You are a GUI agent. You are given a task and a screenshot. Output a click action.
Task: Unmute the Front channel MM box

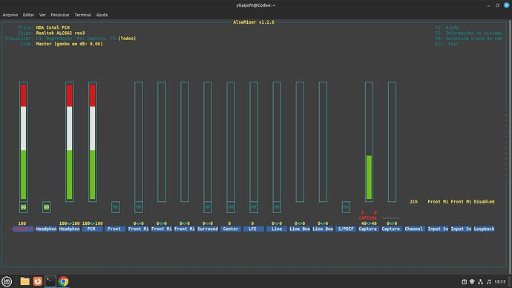pyautogui.click(x=115, y=207)
